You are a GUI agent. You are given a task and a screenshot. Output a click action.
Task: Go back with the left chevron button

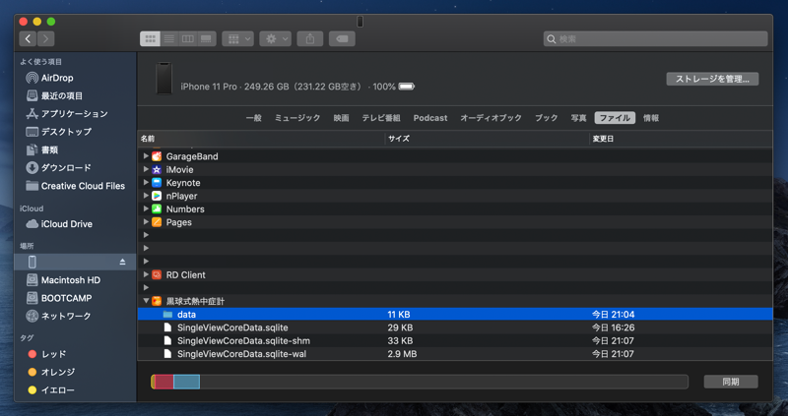28,38
